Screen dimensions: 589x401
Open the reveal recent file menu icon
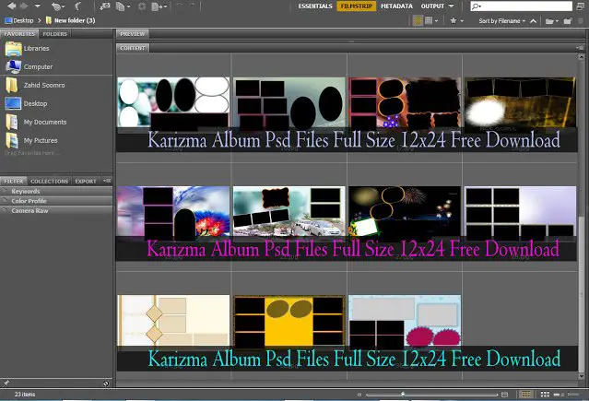(x=57, y=6)
